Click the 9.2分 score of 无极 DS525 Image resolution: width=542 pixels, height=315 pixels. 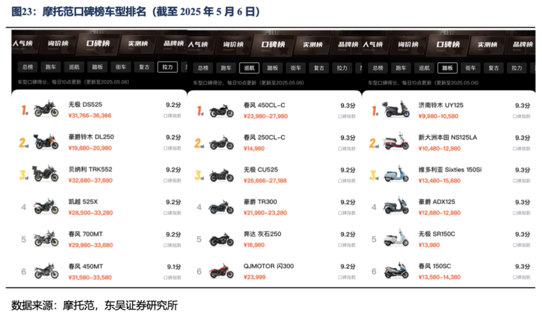[x=173, y=105]
